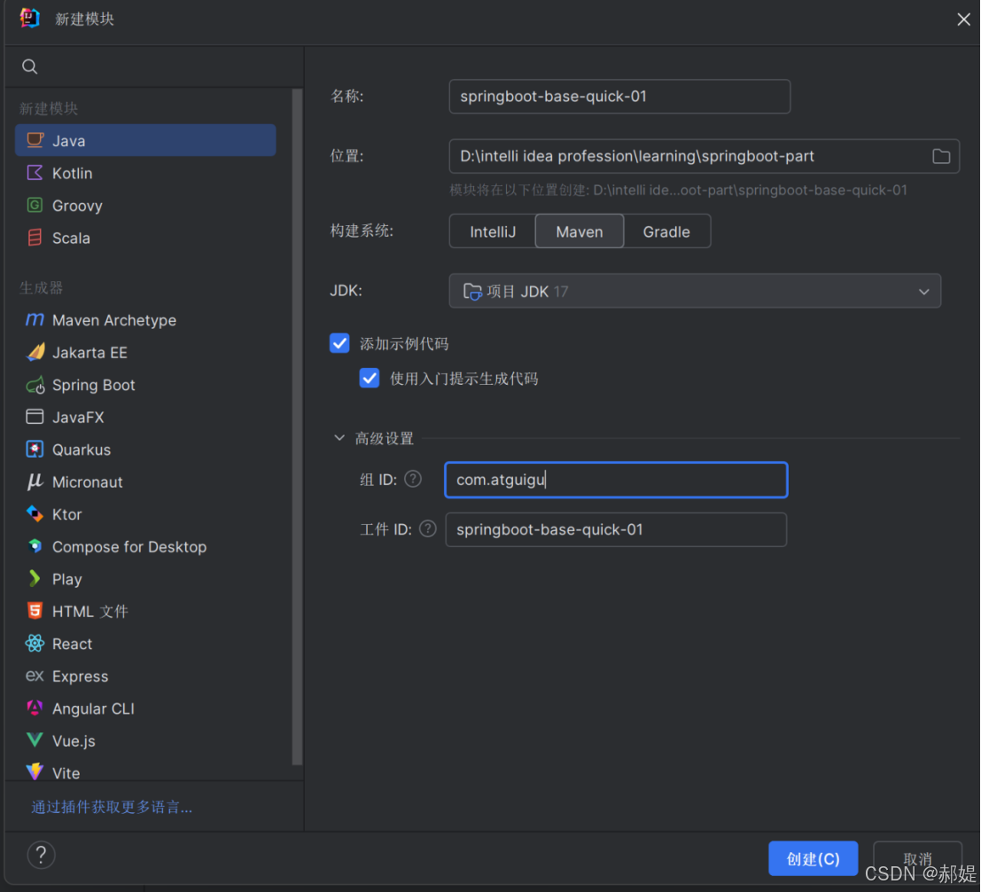Click the 创建(C) button
Image resolution: width=981 pixels, height=892 pixels.
click(x=812, y=858)
